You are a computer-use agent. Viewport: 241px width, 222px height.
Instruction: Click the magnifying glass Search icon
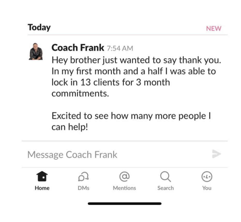pyautogui.click(x=165, y=177)
